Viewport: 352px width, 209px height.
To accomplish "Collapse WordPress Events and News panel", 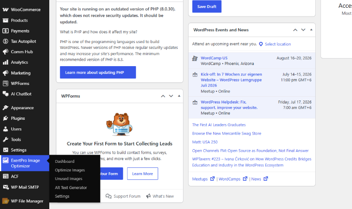I will 311,30.
